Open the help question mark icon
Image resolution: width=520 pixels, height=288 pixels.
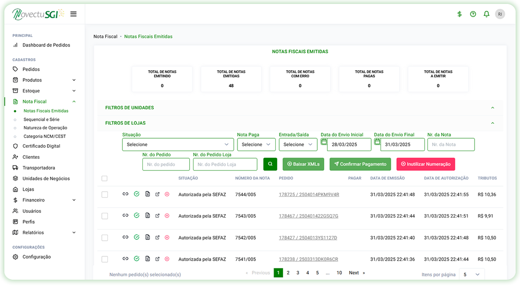[473, 14]
